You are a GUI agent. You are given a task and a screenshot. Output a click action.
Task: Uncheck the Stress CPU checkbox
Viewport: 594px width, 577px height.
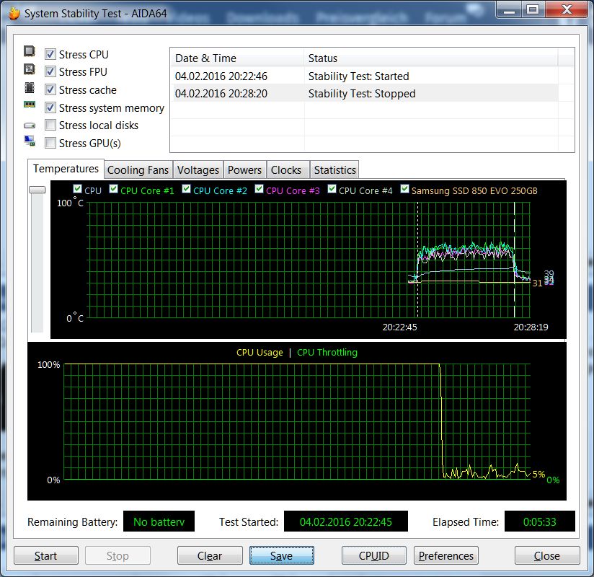50,54
